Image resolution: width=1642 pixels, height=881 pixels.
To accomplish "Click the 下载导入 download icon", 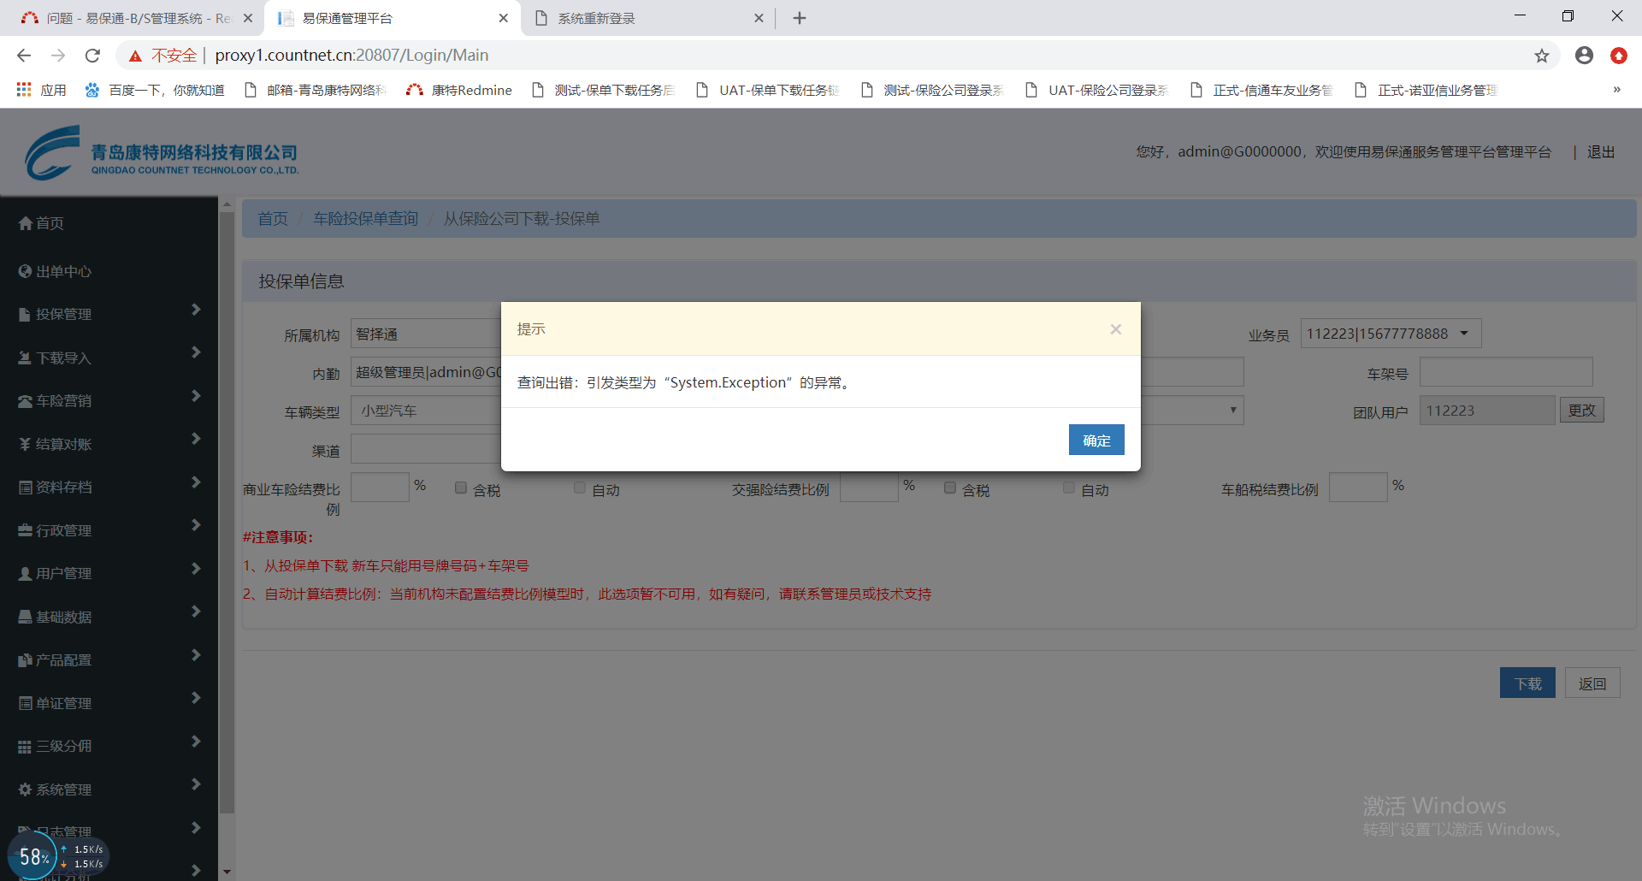I will pos(25,358).
